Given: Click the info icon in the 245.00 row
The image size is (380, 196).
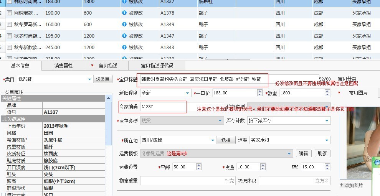Looking at the screenshot, I should pyautogui.click(x=124, y=48).
